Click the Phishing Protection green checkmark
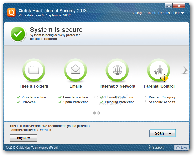 coord(102,102)
